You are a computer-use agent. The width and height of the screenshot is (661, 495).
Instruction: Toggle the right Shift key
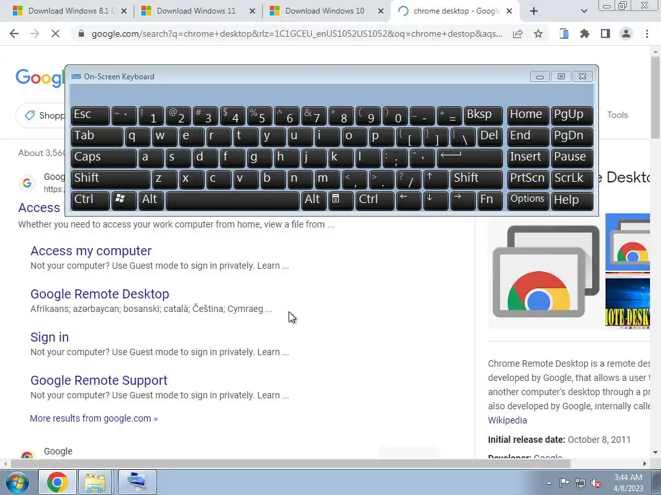tap(476, 179)
